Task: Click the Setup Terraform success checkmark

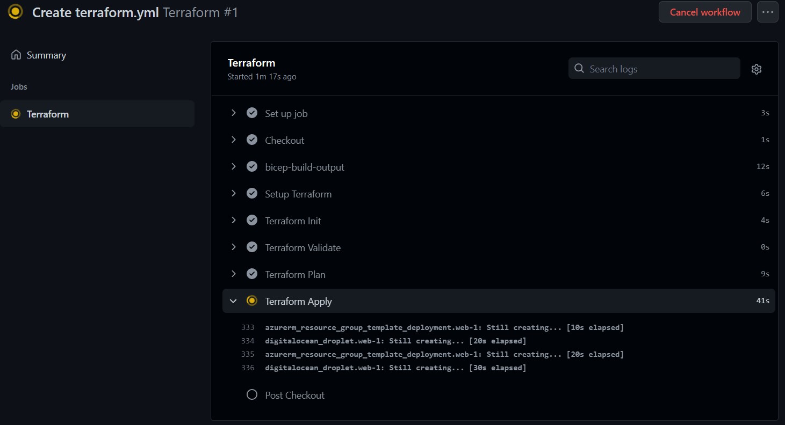Action: coord(252,194)
